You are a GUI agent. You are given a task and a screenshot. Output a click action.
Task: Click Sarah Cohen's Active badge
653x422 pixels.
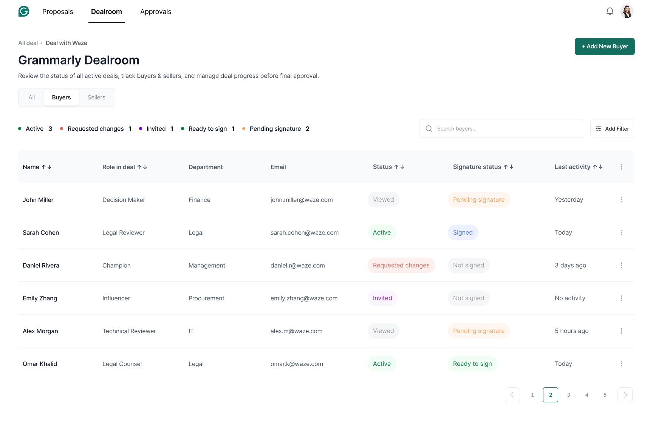[x=382, y=232]
